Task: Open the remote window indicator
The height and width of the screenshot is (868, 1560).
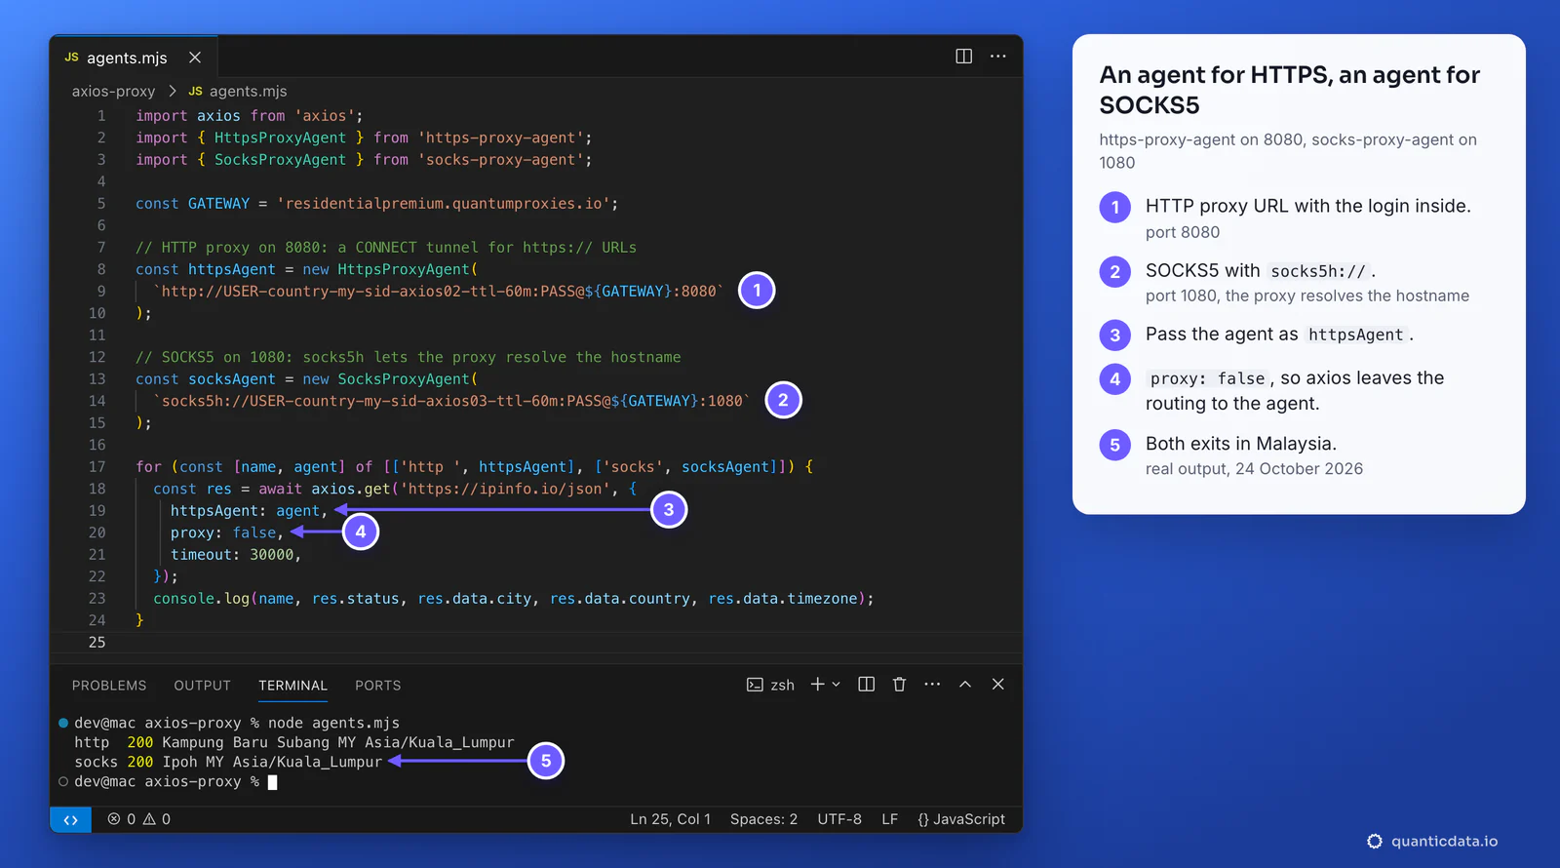Action: coord(70,819)
